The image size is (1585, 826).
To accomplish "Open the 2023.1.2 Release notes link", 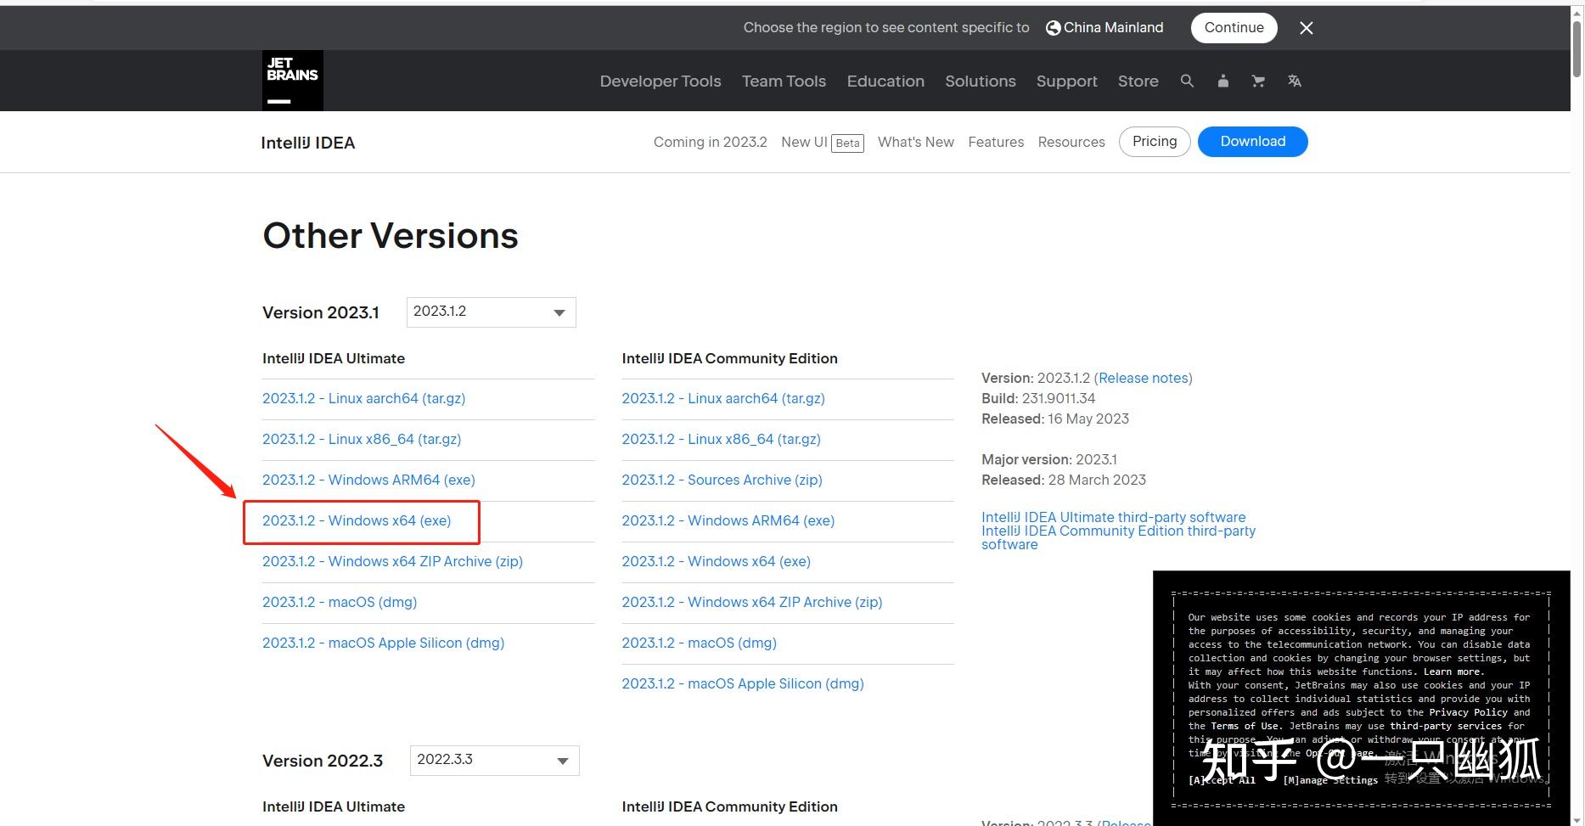I will [1143, 378].
